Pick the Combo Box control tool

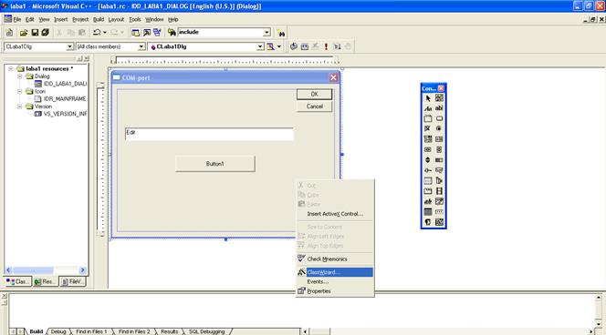point(428,139)
